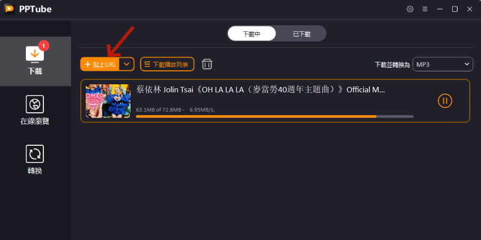Viewport: 481px width, 240px height.
Task: Open the hamburger menu icon
Action: coord(425,9)
